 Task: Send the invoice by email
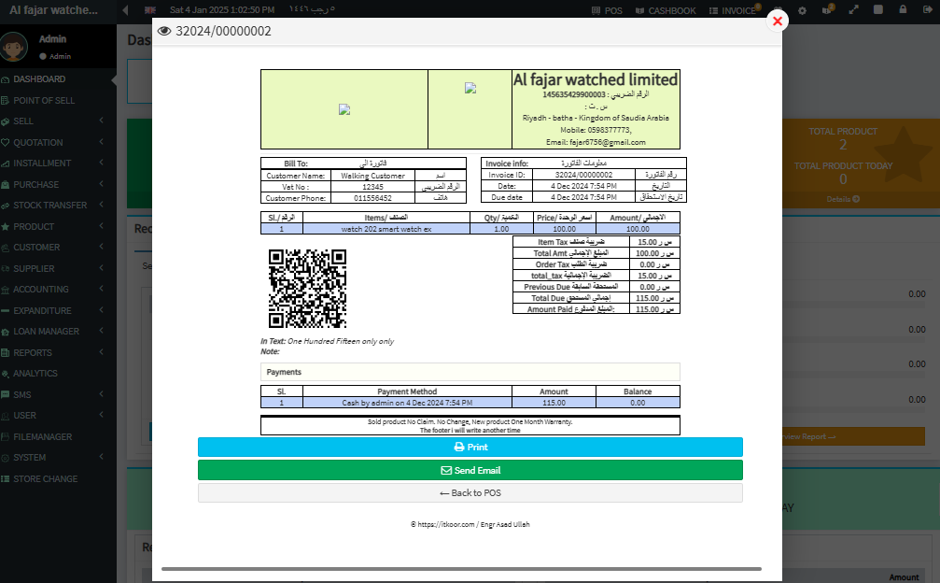tap(470, 470)
